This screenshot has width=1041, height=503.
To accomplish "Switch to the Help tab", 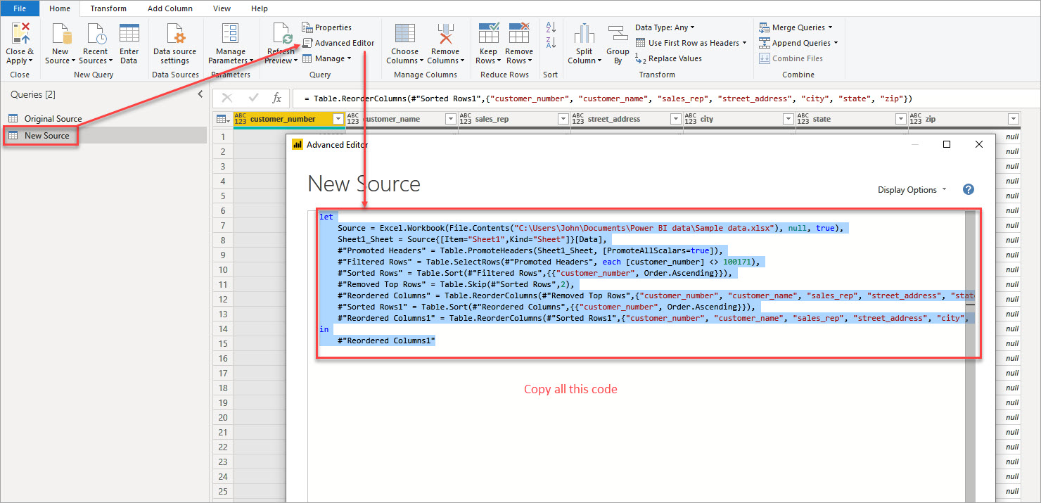I will tap(260, 8).
